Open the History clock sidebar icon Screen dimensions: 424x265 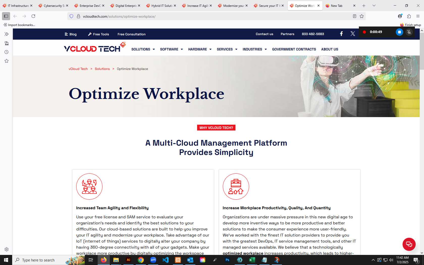click(7, 52)
